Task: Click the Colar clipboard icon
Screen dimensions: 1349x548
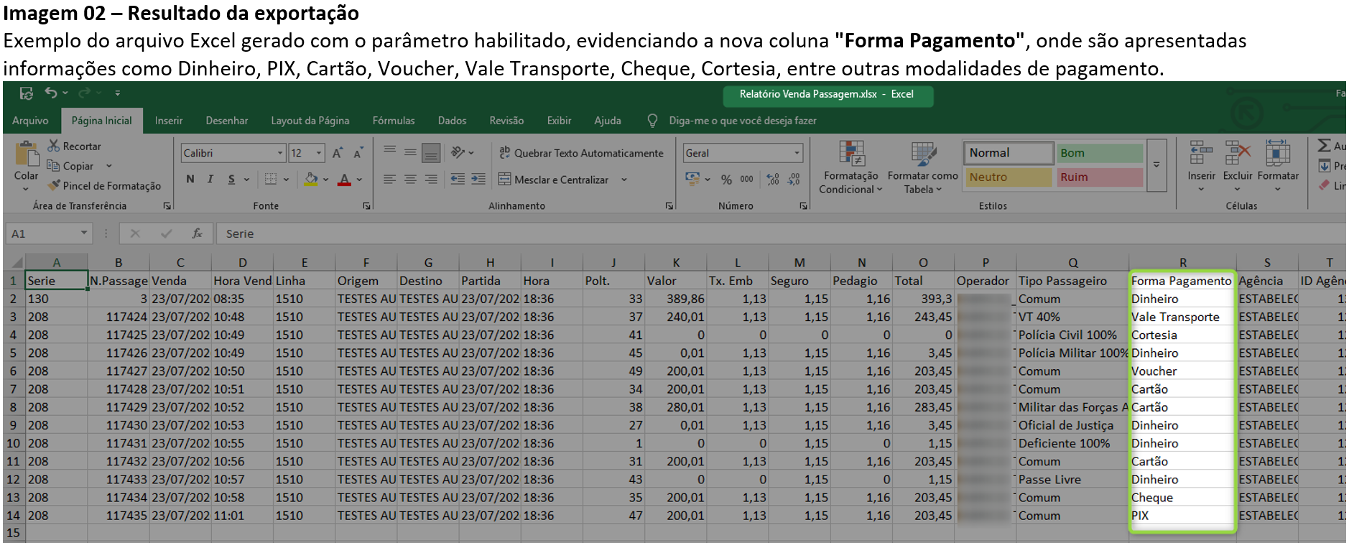Action: [x=27, y=153]
